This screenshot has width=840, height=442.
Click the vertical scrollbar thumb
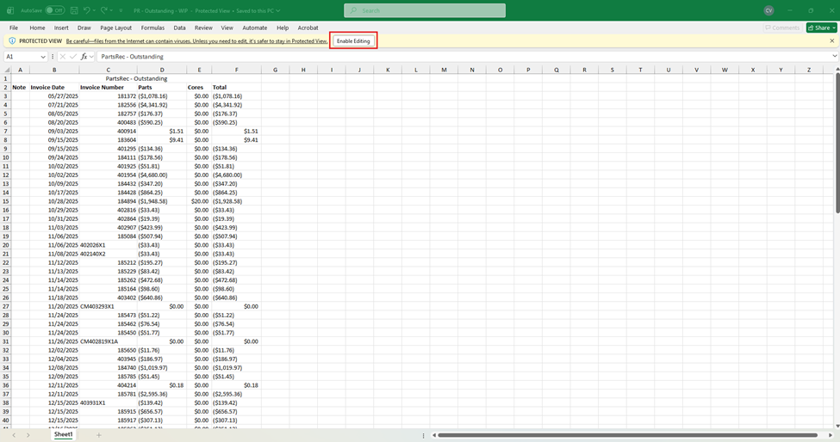(x=837, y=144)
